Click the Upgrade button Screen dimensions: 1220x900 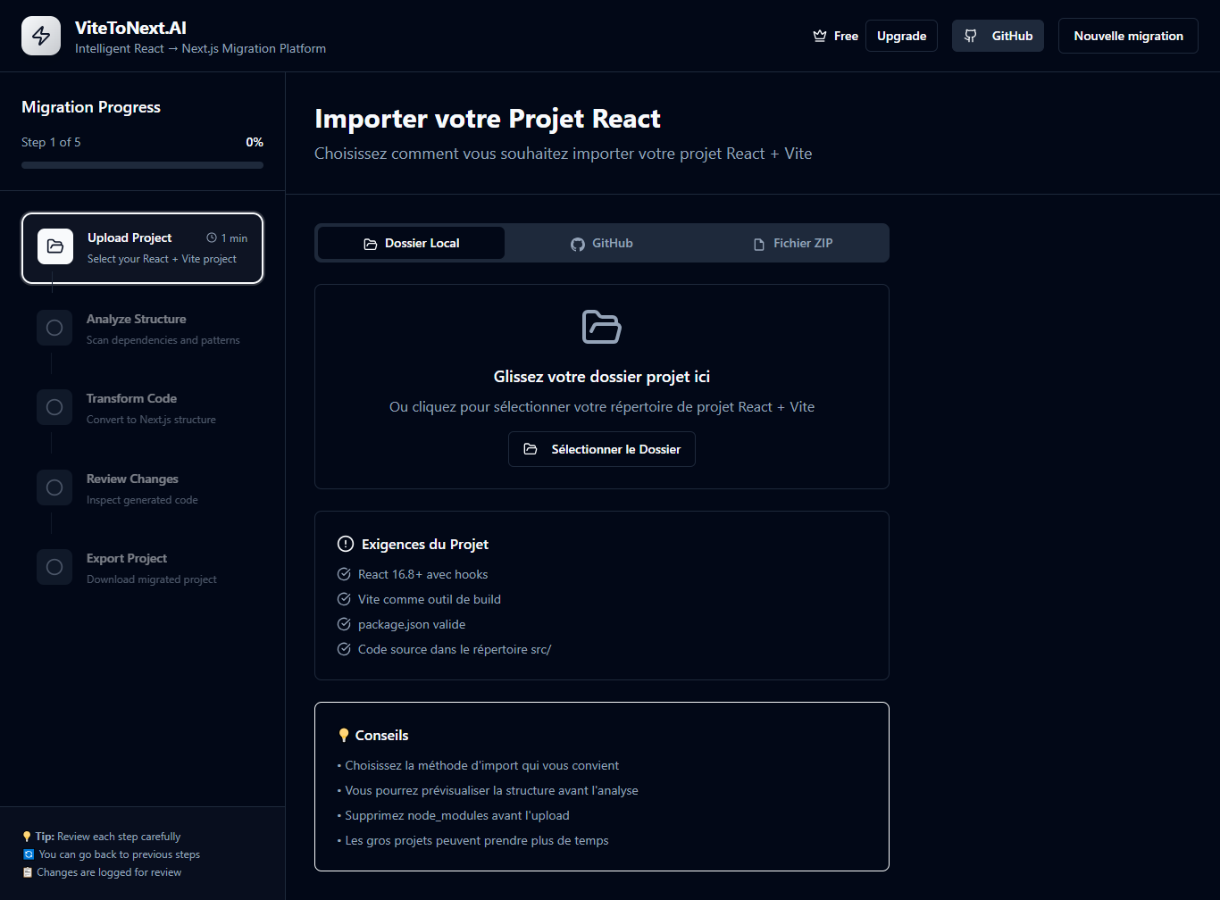(901, 36)
